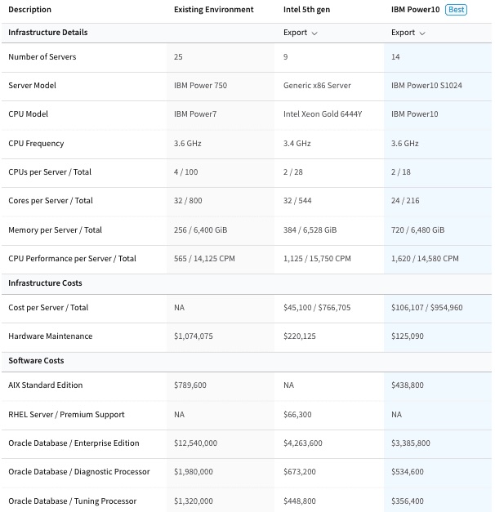Click the CPUs per Server / Total label
This screenshot has width=495, height=512.
pos(50,172)
